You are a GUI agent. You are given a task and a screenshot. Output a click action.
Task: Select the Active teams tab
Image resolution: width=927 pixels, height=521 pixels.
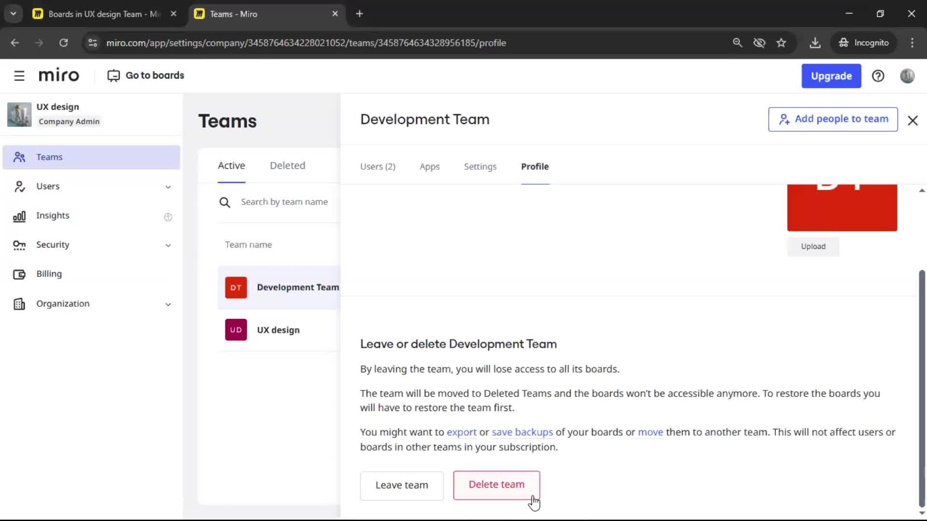click(x=231, y=165)
